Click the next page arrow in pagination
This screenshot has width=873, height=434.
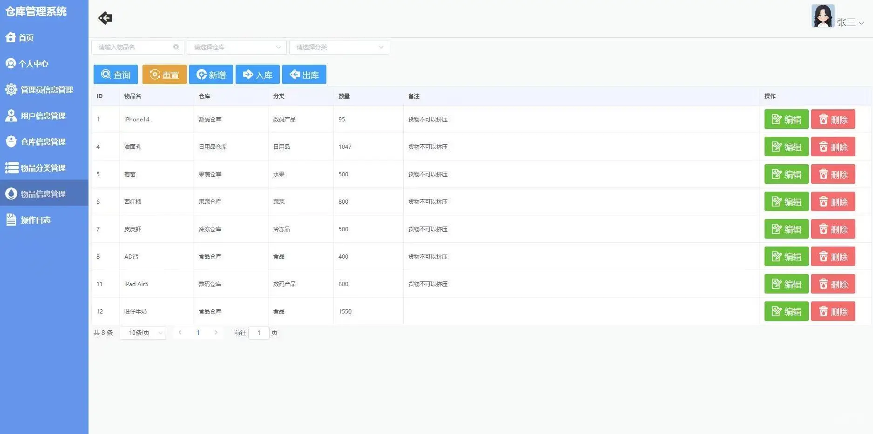(216, 333)
